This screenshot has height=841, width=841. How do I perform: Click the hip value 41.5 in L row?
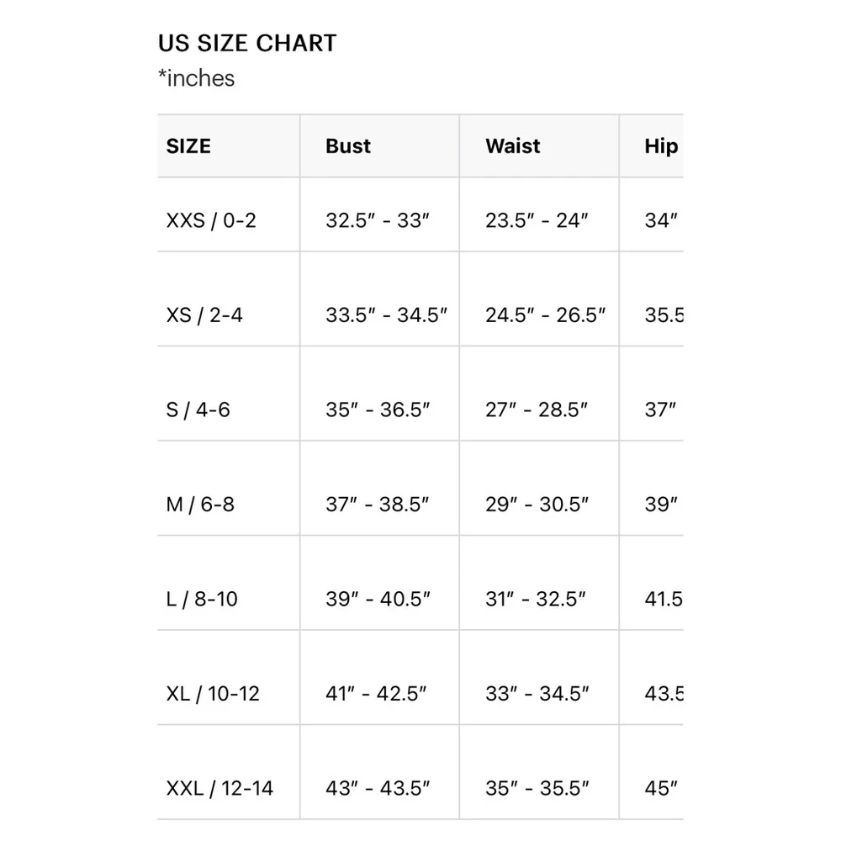(x=664, y=599)
